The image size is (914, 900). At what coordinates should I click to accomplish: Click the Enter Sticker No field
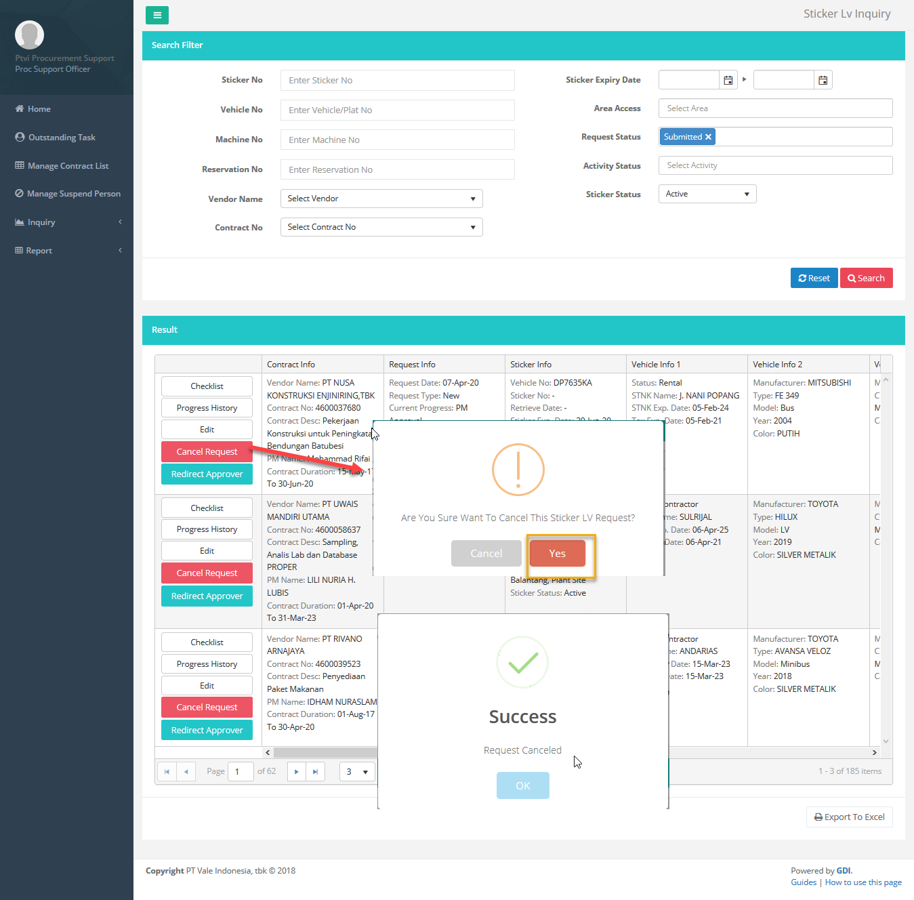click(397, 80)
